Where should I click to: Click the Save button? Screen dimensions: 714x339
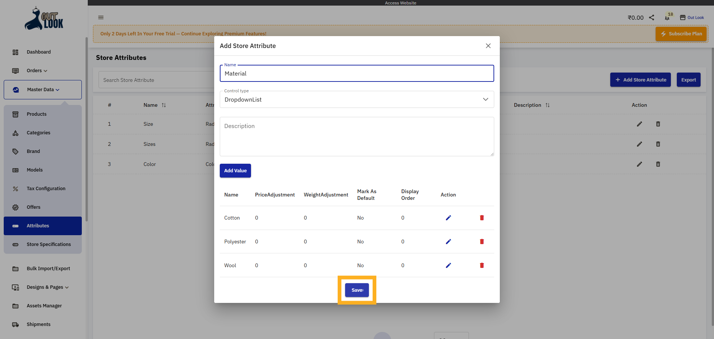357,290
